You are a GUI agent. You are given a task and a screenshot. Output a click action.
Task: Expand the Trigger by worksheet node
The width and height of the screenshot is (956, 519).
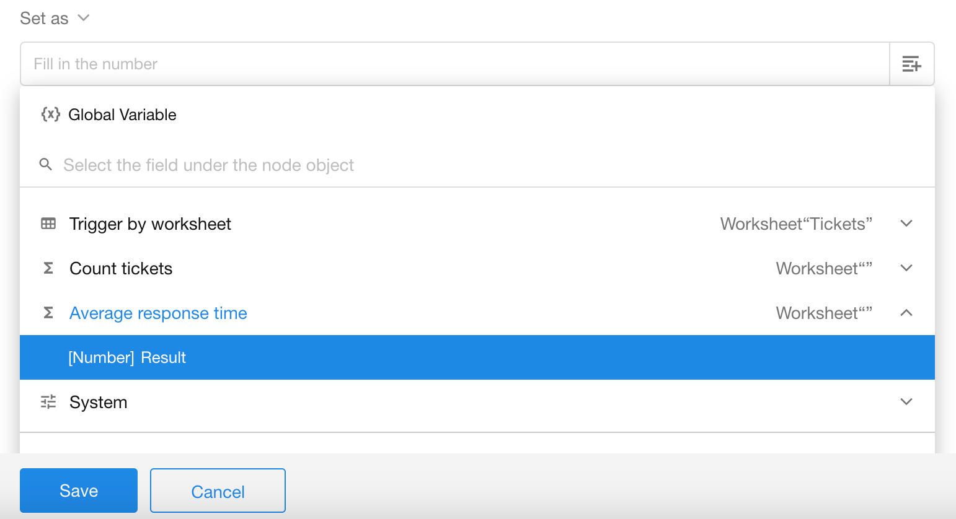tap(906, 224)
